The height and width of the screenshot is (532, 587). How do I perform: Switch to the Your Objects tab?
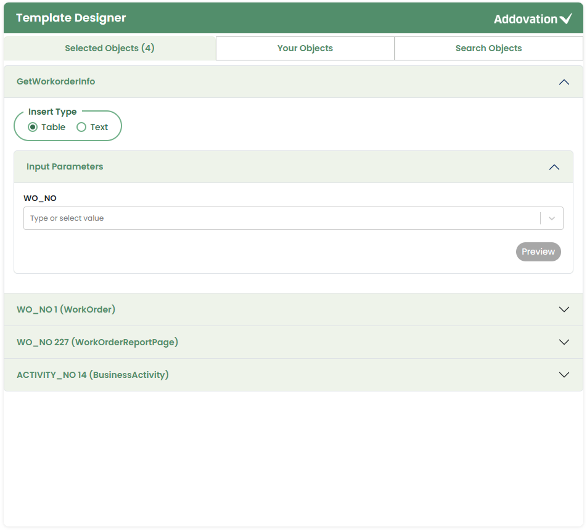305,48
